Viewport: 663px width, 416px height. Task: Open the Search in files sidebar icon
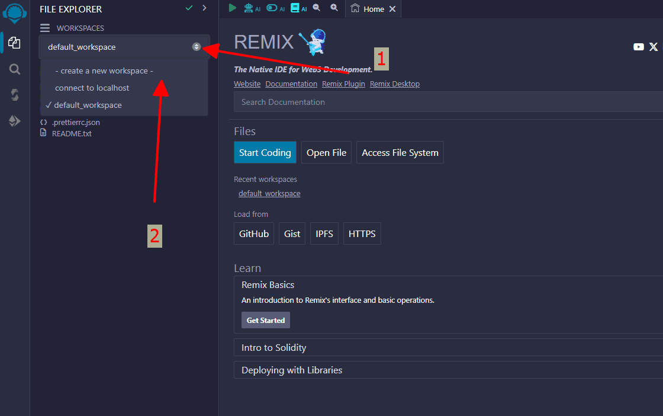coord(14,69)
